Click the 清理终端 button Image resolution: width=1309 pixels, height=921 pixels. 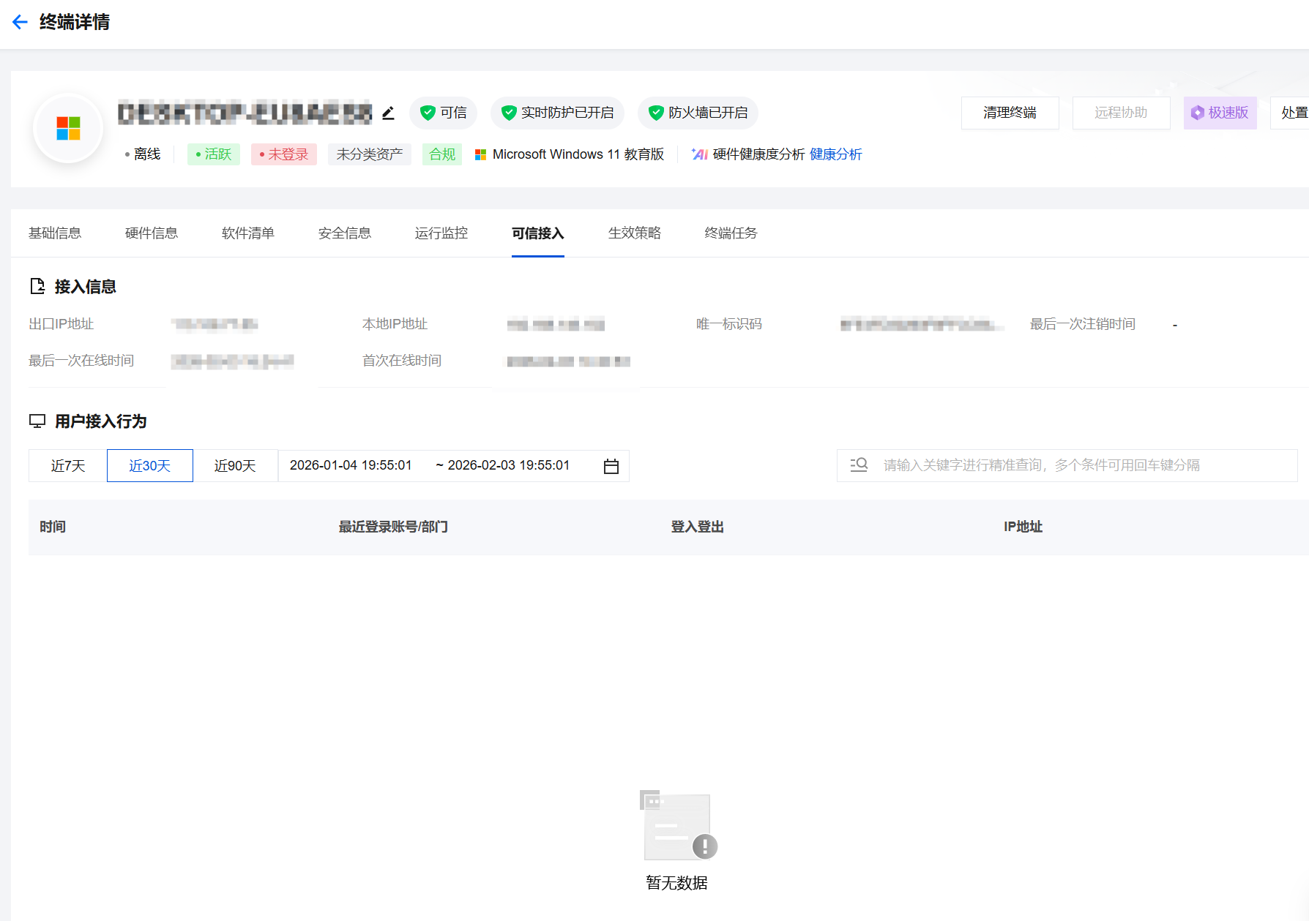1010,113
